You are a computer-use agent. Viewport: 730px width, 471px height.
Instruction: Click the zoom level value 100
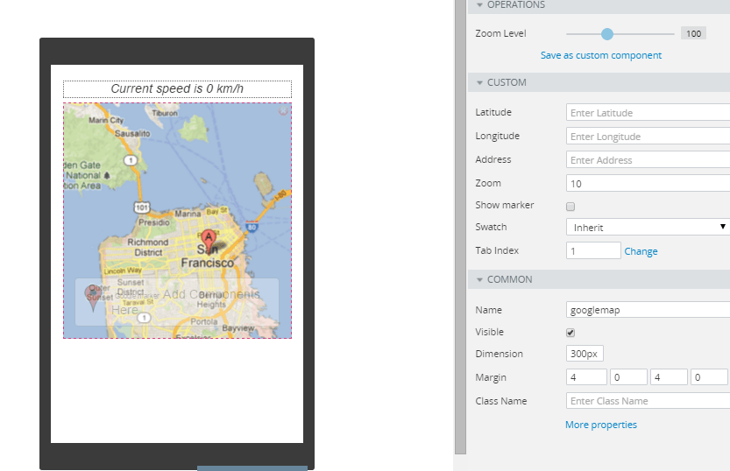[693, 33]
